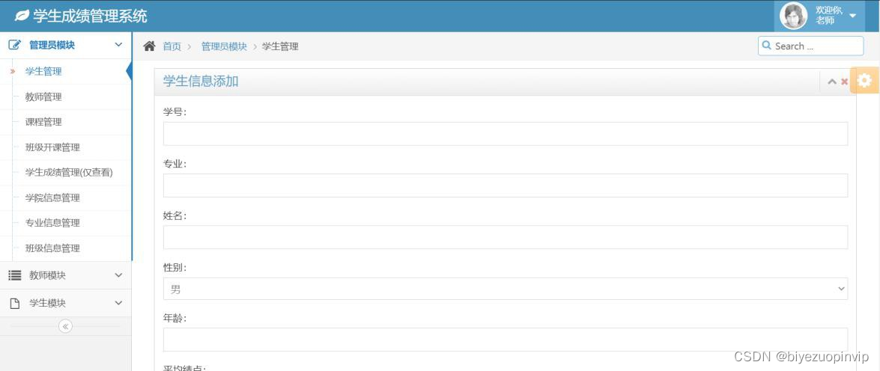Click the Search input box
The height and width of the screenshot is (371, 880).
tap(810, 46)
